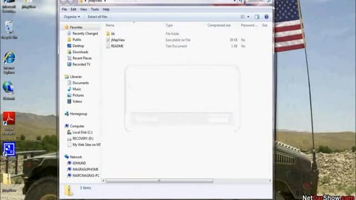Toggle the preview pane icon
This screenshot has width=356, height=200.
[257, 17]
